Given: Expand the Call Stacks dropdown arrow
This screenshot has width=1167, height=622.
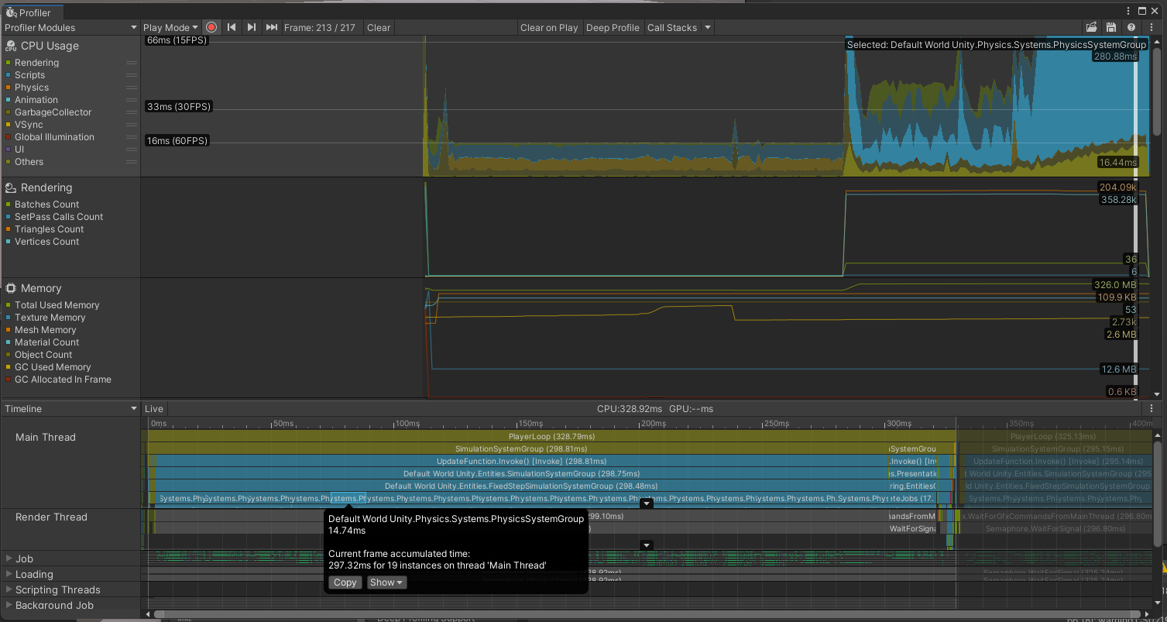Looking at the screenshot, I should (707, 27).
